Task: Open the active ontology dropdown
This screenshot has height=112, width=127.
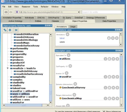Action: [79, 12]
